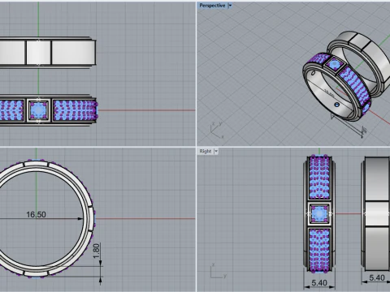Click the axis gizmo in Perspective viewport

(x=217, y=131)
